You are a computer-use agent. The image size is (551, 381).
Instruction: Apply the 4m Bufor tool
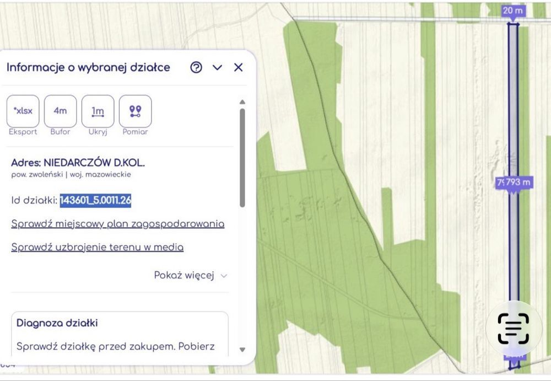pos(61,111)
